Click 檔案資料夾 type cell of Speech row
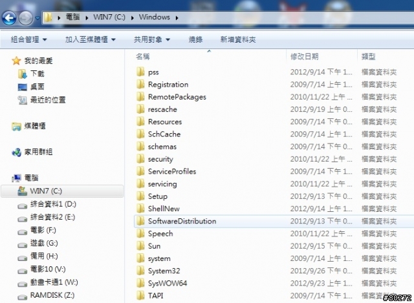414x303 pixels. point(379,233)
